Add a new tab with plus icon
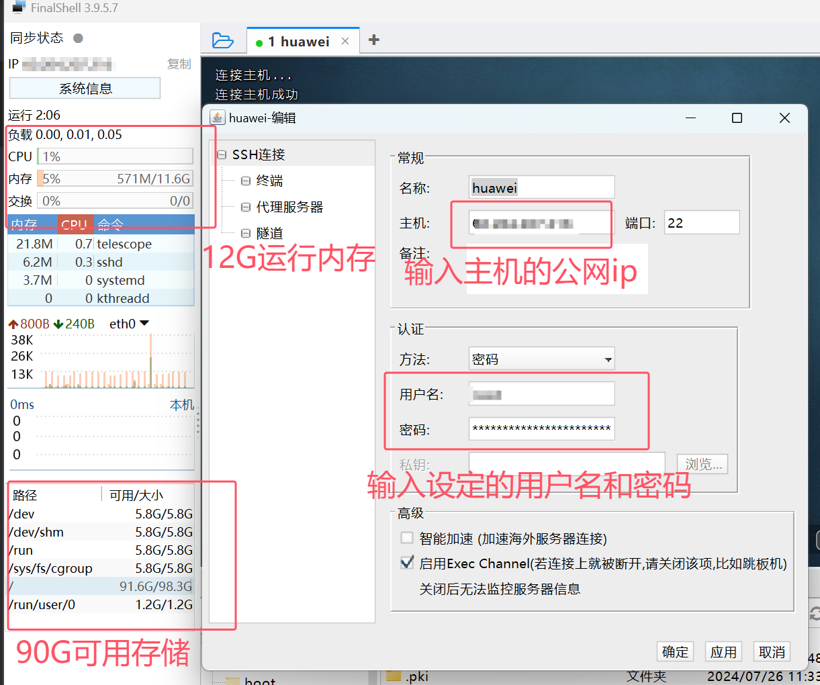This screenshot has width=820, height=685. (x=374, y=40)
